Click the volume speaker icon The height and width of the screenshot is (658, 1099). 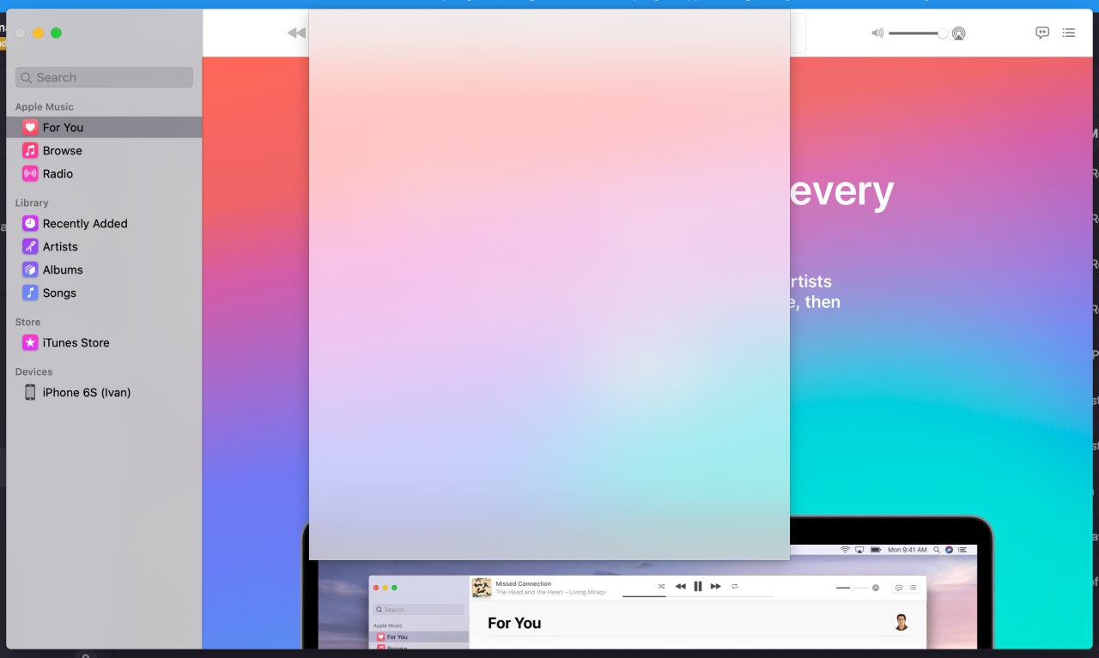[x=877, y=33]
